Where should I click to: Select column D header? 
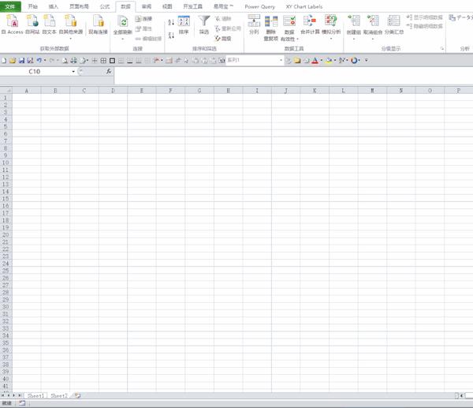point(113,91)
